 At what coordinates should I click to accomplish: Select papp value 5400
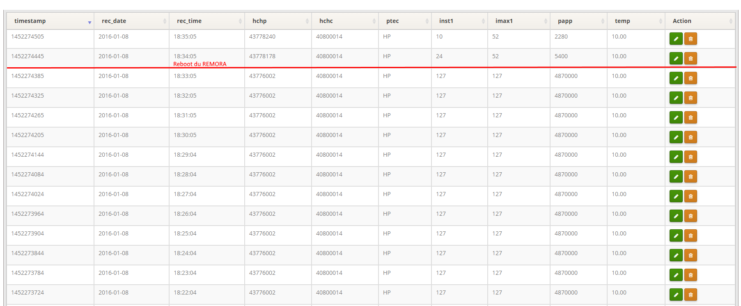click(x=561, y=56)
